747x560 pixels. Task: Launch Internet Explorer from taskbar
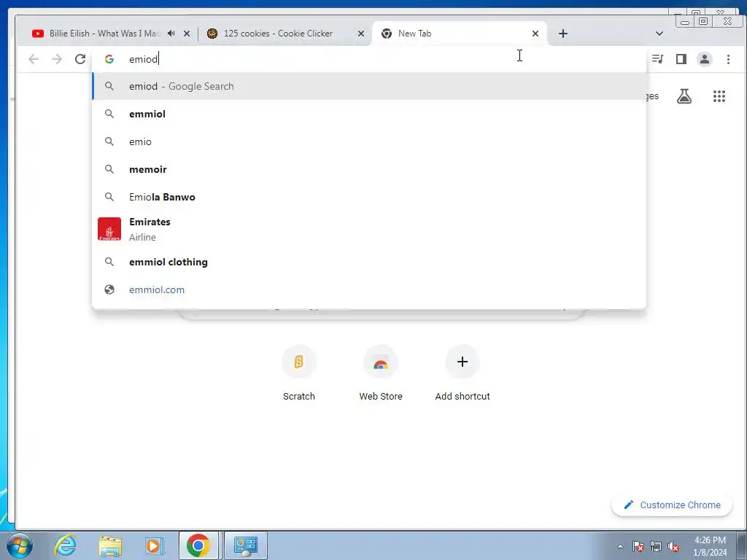coord(65,545)
